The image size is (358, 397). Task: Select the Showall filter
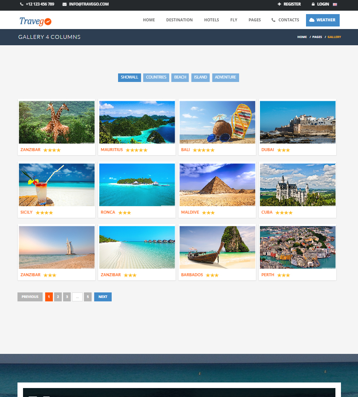point(130,77)
